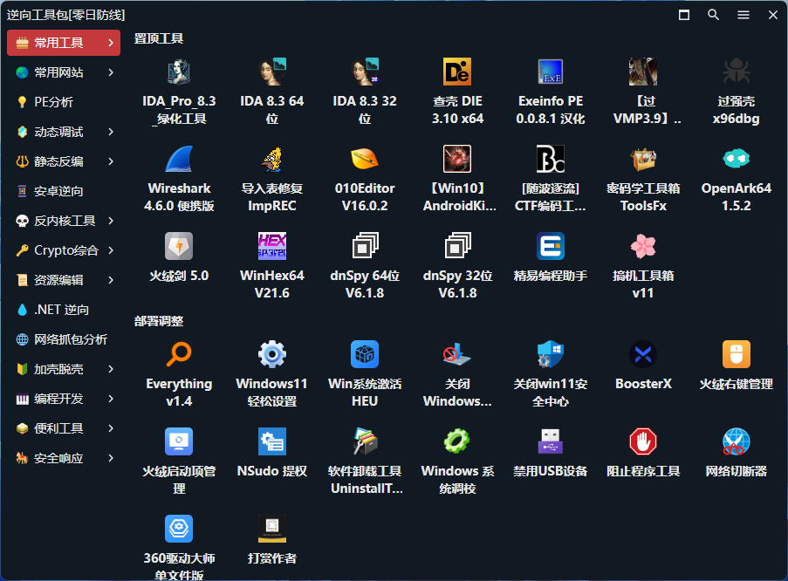788x581 pixels.
Task: Open Win系统激活 HEU activator
Action: coord(365,363)
